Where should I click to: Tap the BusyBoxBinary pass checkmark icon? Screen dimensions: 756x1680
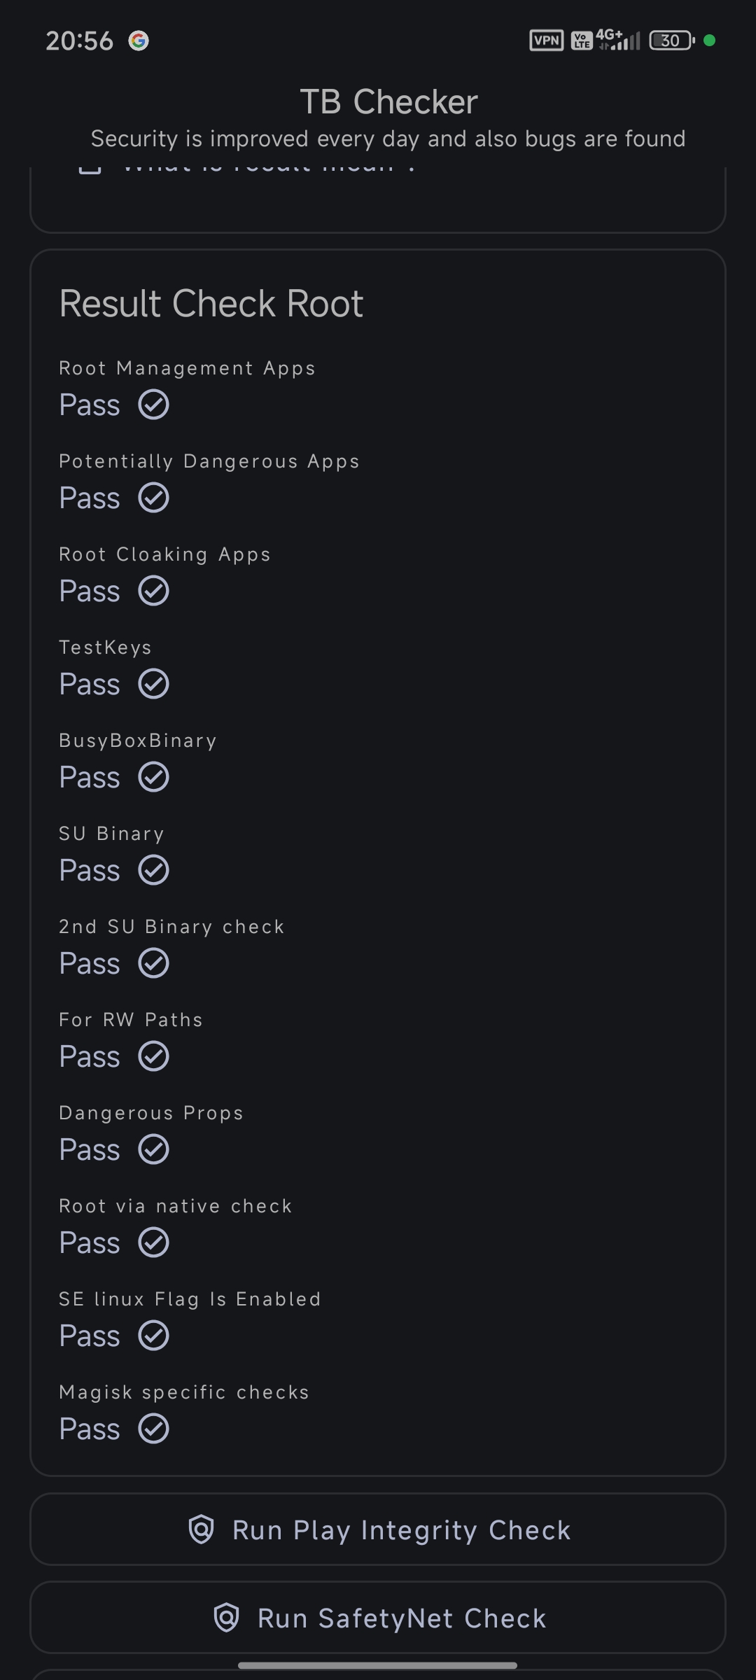pyautogui.click(x=153, y=777)
